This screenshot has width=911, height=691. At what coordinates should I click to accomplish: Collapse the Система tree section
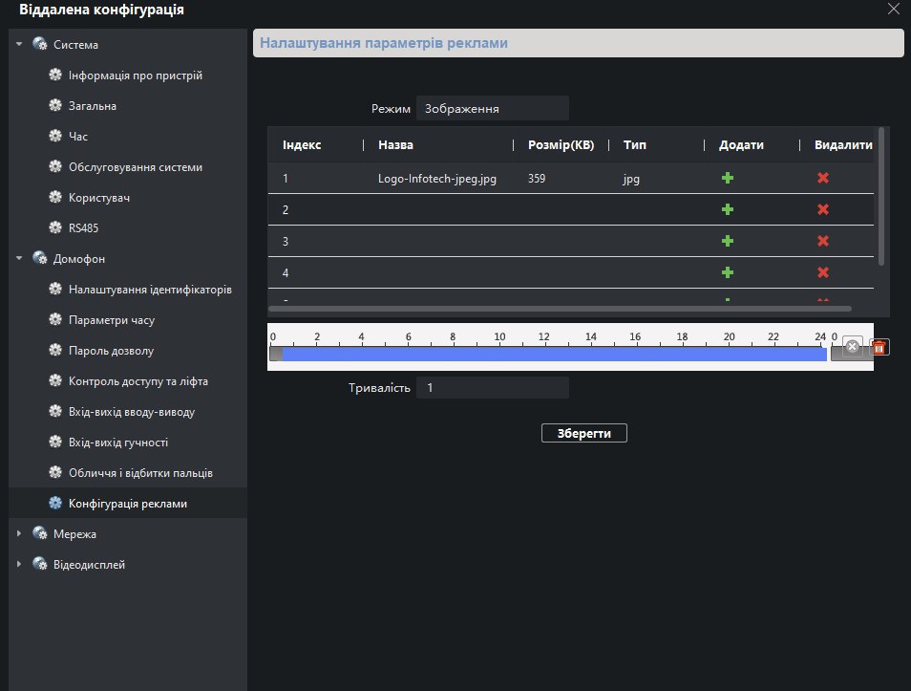coord(18,44)
